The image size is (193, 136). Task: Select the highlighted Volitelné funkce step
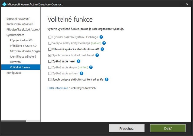point(21,67)
